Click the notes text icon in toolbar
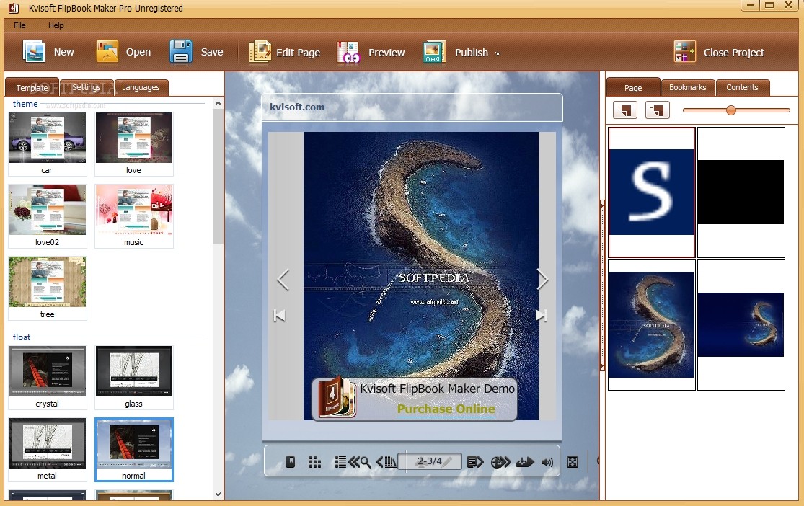Image resolution: width=804 pixels, height=506 pixels. pos(472,462)
